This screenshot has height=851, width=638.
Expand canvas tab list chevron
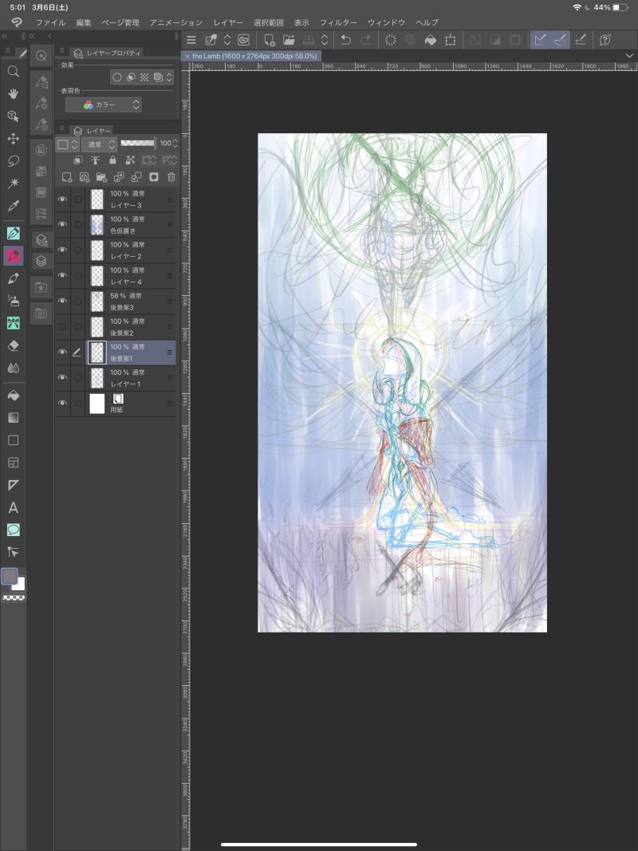[628, 56]
